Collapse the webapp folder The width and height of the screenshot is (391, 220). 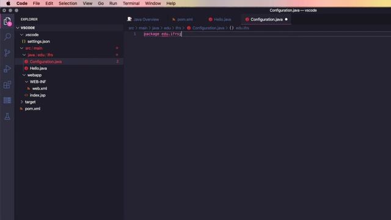[24, 75]
